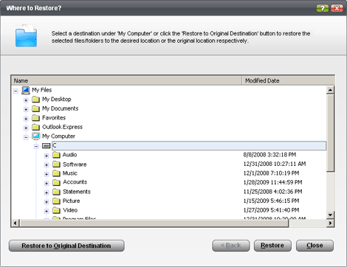The width and height of the screenshot is (347, 267).
Task: Select the Audio folder label
Action: click(69, 155)
